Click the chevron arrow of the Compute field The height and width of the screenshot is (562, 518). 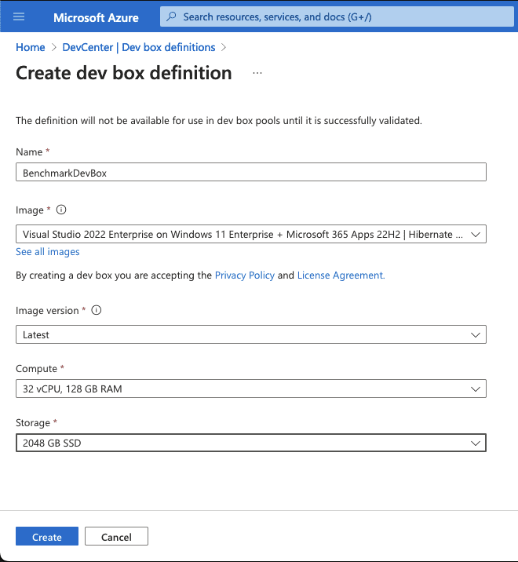(474, 389)
